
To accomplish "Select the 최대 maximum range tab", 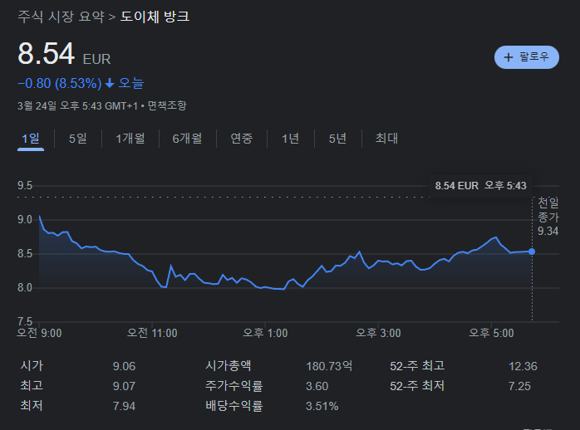I will click(386, 139).
